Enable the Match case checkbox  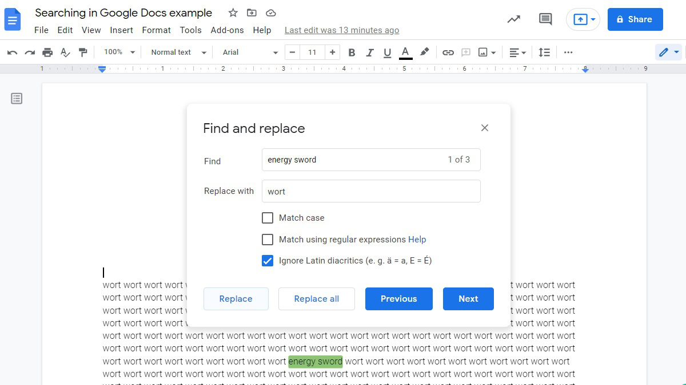(x=268, y=218)
